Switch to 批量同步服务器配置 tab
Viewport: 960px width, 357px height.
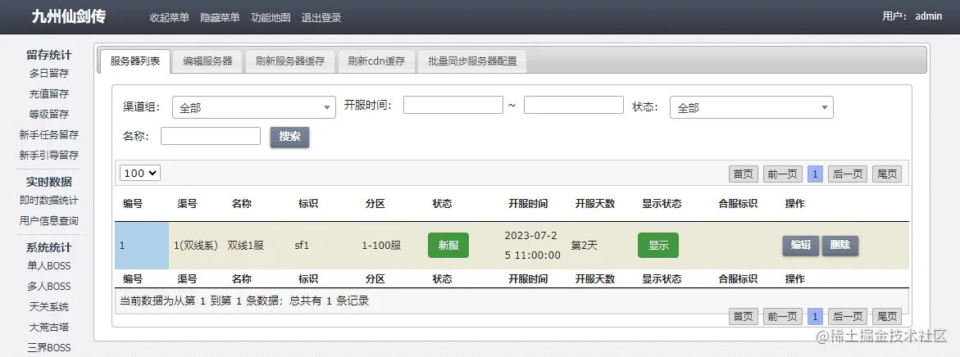[472, 61]
